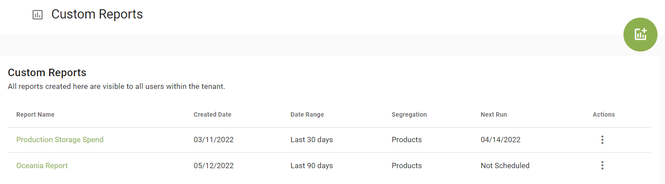This screenshot has height=184, width=665.
Task: Click the Report Name column header
Action: coord(35,114)
